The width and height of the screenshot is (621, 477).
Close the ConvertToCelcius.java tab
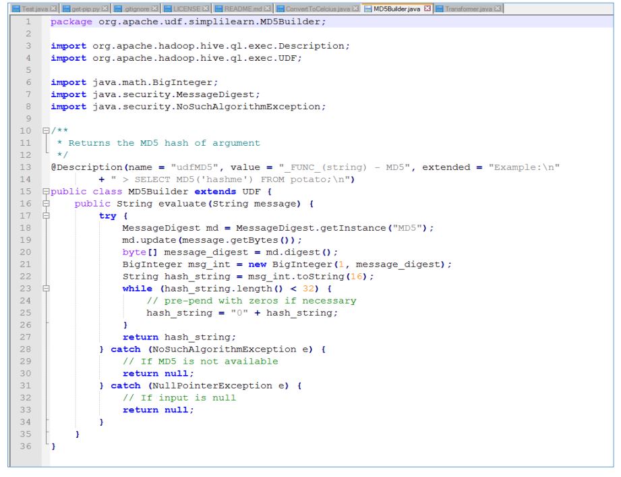tap(355, 8)
